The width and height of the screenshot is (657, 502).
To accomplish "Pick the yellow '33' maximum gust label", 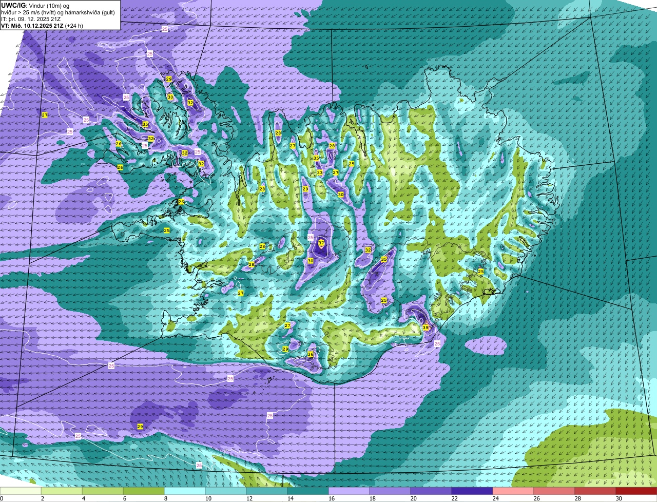I will click(x=320, y=172).
